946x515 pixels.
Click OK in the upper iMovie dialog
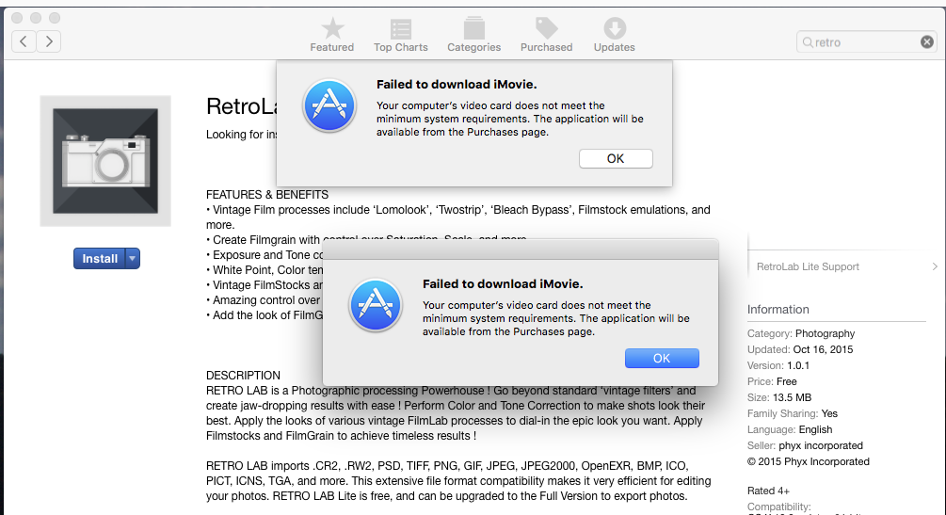616,158
